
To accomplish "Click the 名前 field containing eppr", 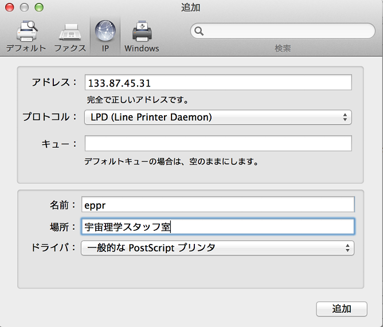I will [218, 204].
